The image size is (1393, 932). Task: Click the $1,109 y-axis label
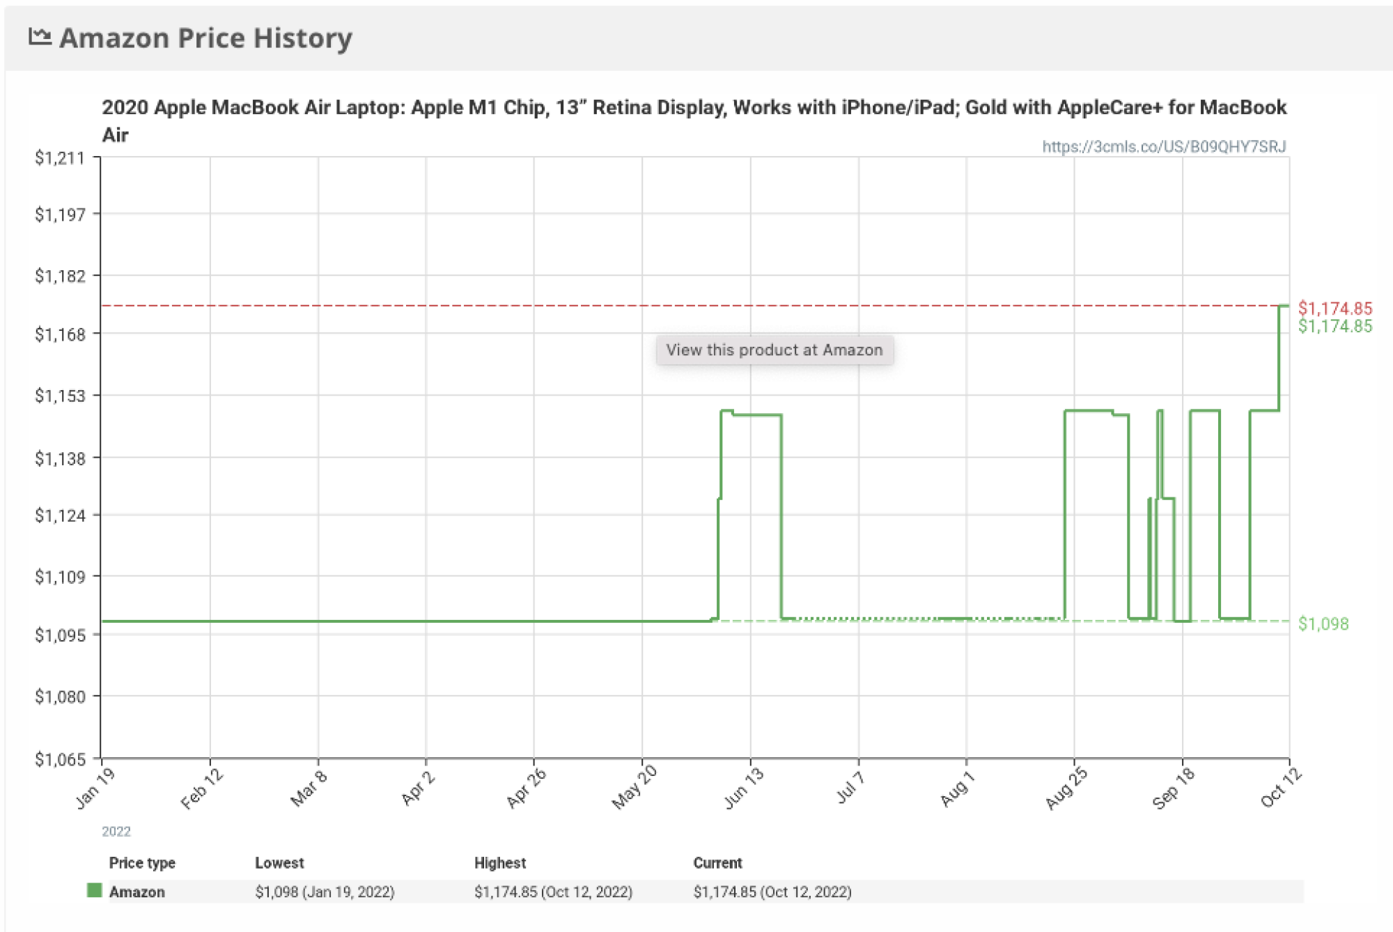[60, 577]
